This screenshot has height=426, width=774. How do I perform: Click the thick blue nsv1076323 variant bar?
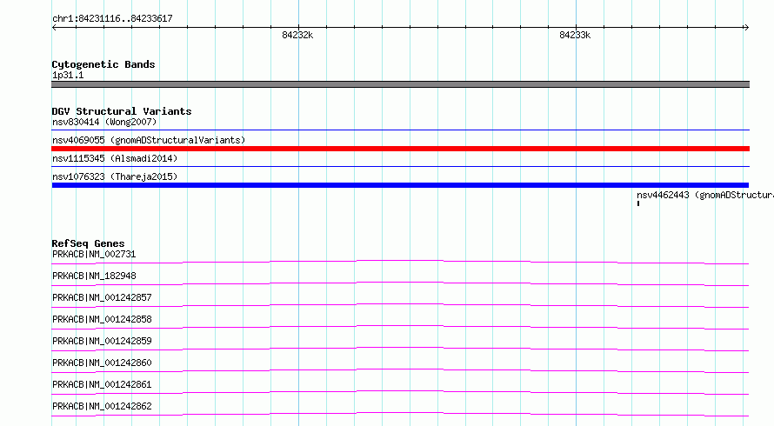click(400, 185)
